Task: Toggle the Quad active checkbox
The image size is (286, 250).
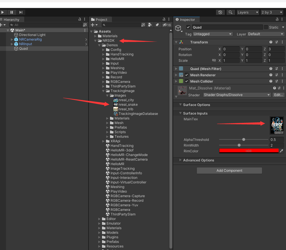Action: (x=188, y=27)
